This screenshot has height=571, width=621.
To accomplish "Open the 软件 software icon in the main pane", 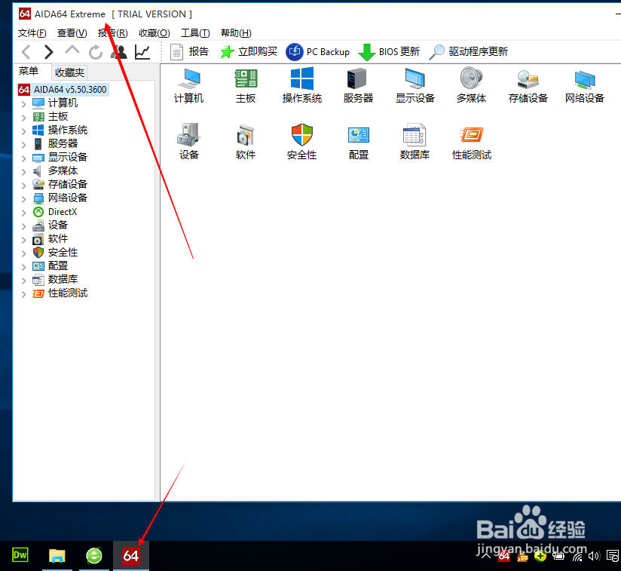I will pos(246,142).
